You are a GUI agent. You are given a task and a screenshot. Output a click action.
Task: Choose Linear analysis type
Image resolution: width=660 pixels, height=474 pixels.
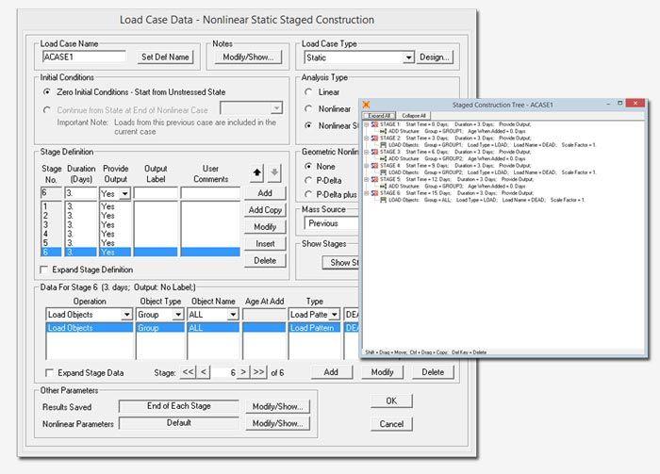pos(308,91)
